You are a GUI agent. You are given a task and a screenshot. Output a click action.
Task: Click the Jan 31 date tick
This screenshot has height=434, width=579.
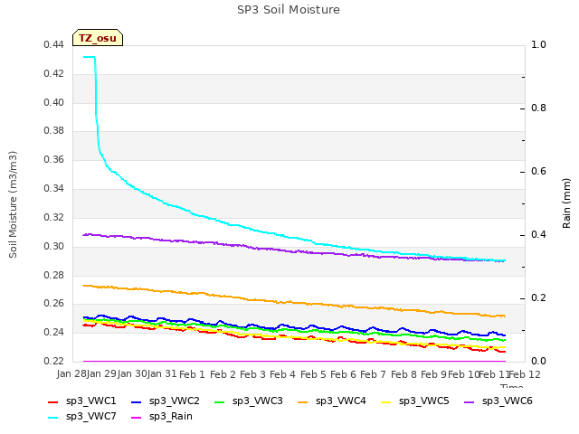click(162, 374)
